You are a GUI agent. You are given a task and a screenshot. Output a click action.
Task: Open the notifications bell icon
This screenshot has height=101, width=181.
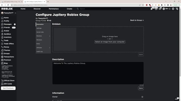pos(152,9)
